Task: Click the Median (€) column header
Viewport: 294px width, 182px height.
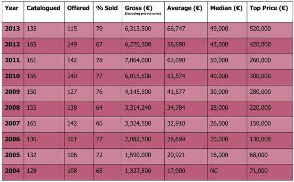Action: click(x=226, y=8)
